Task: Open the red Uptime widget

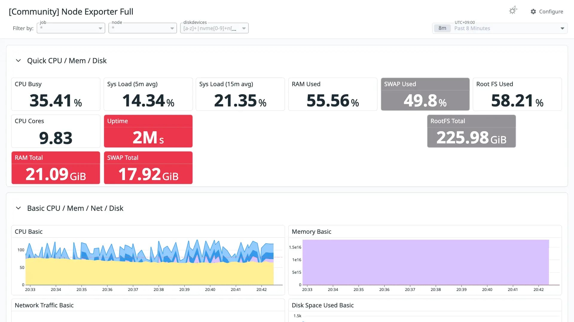Action: (148, 131)
